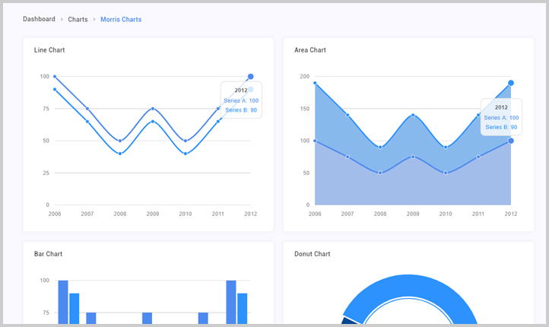This screenshot has height=327, width=549.
Task: Go to the Charts breadcrumb link
Action: coord(78,19)
